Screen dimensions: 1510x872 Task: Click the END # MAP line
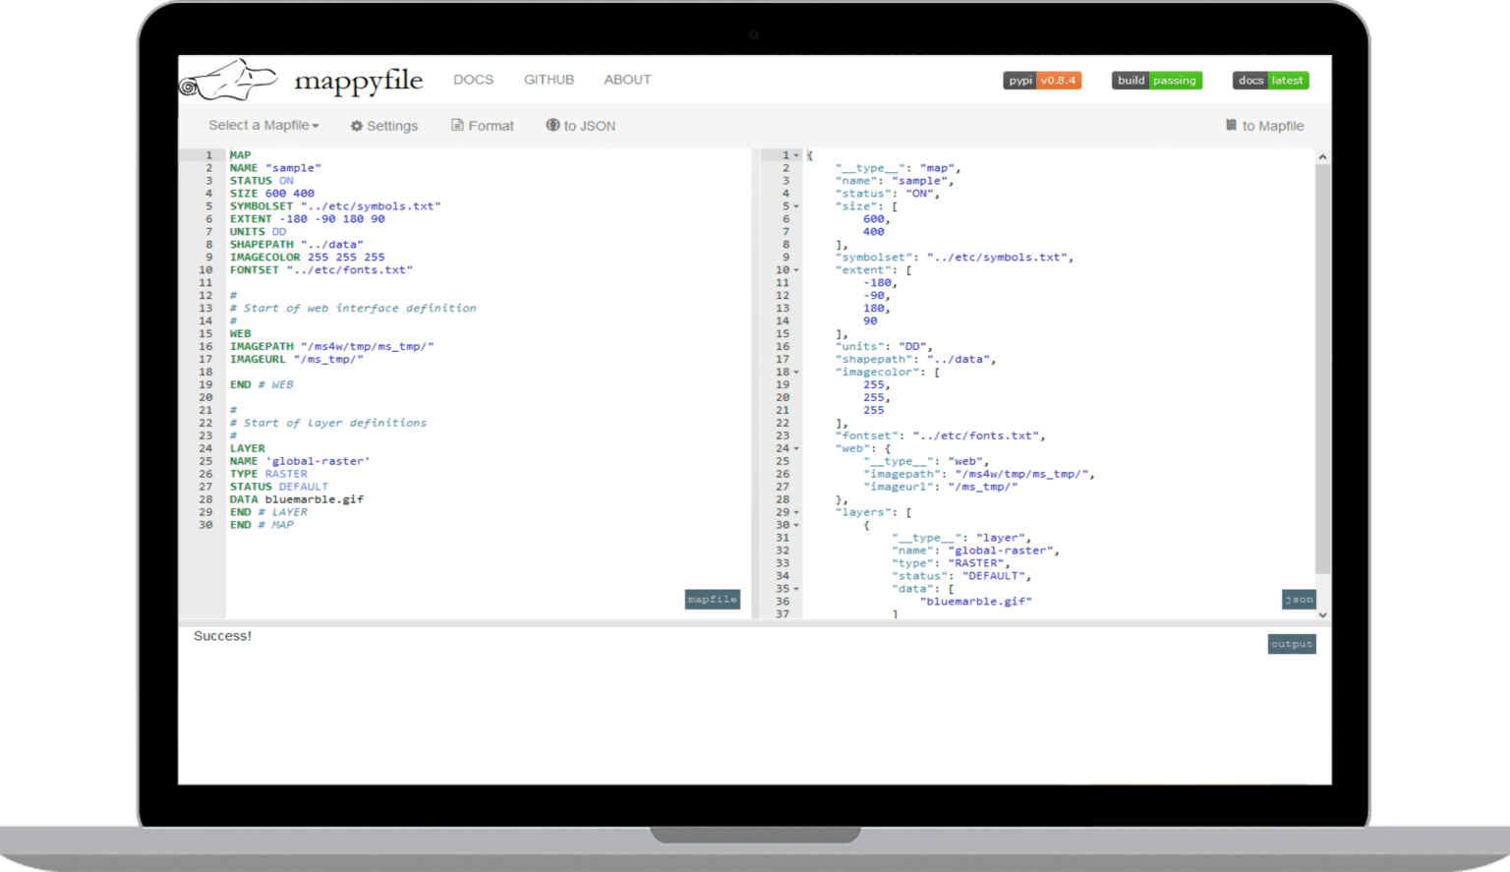[x=261, y=526]
